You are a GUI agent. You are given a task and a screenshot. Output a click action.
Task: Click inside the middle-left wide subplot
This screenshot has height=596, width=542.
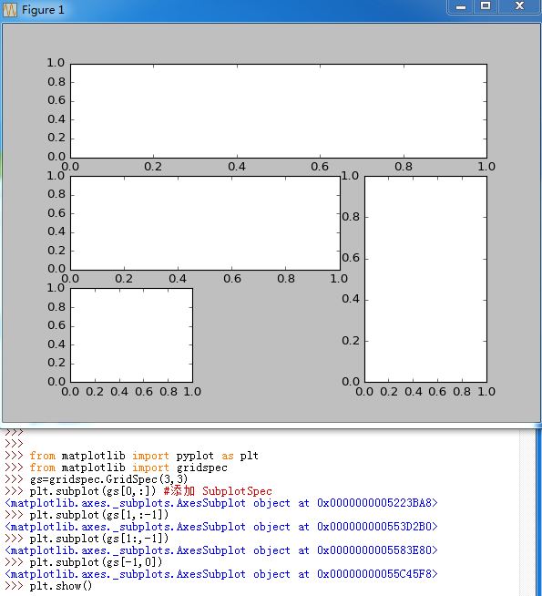coord(205,223)
